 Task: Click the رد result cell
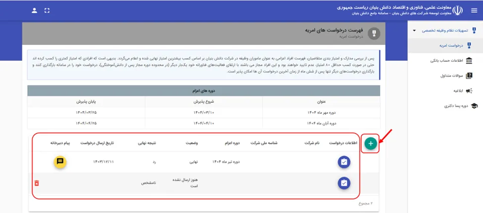click(x=154, y=162)
